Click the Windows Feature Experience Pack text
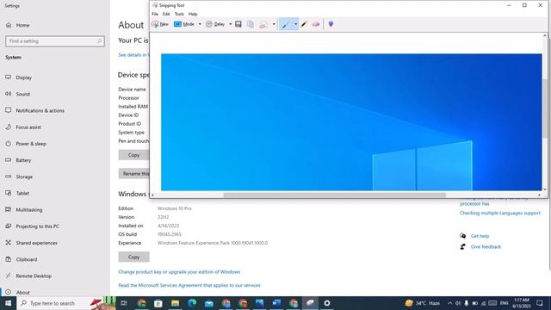Image resolution: width=551 pixels, height=310 pixels. [x=213, y=243]
